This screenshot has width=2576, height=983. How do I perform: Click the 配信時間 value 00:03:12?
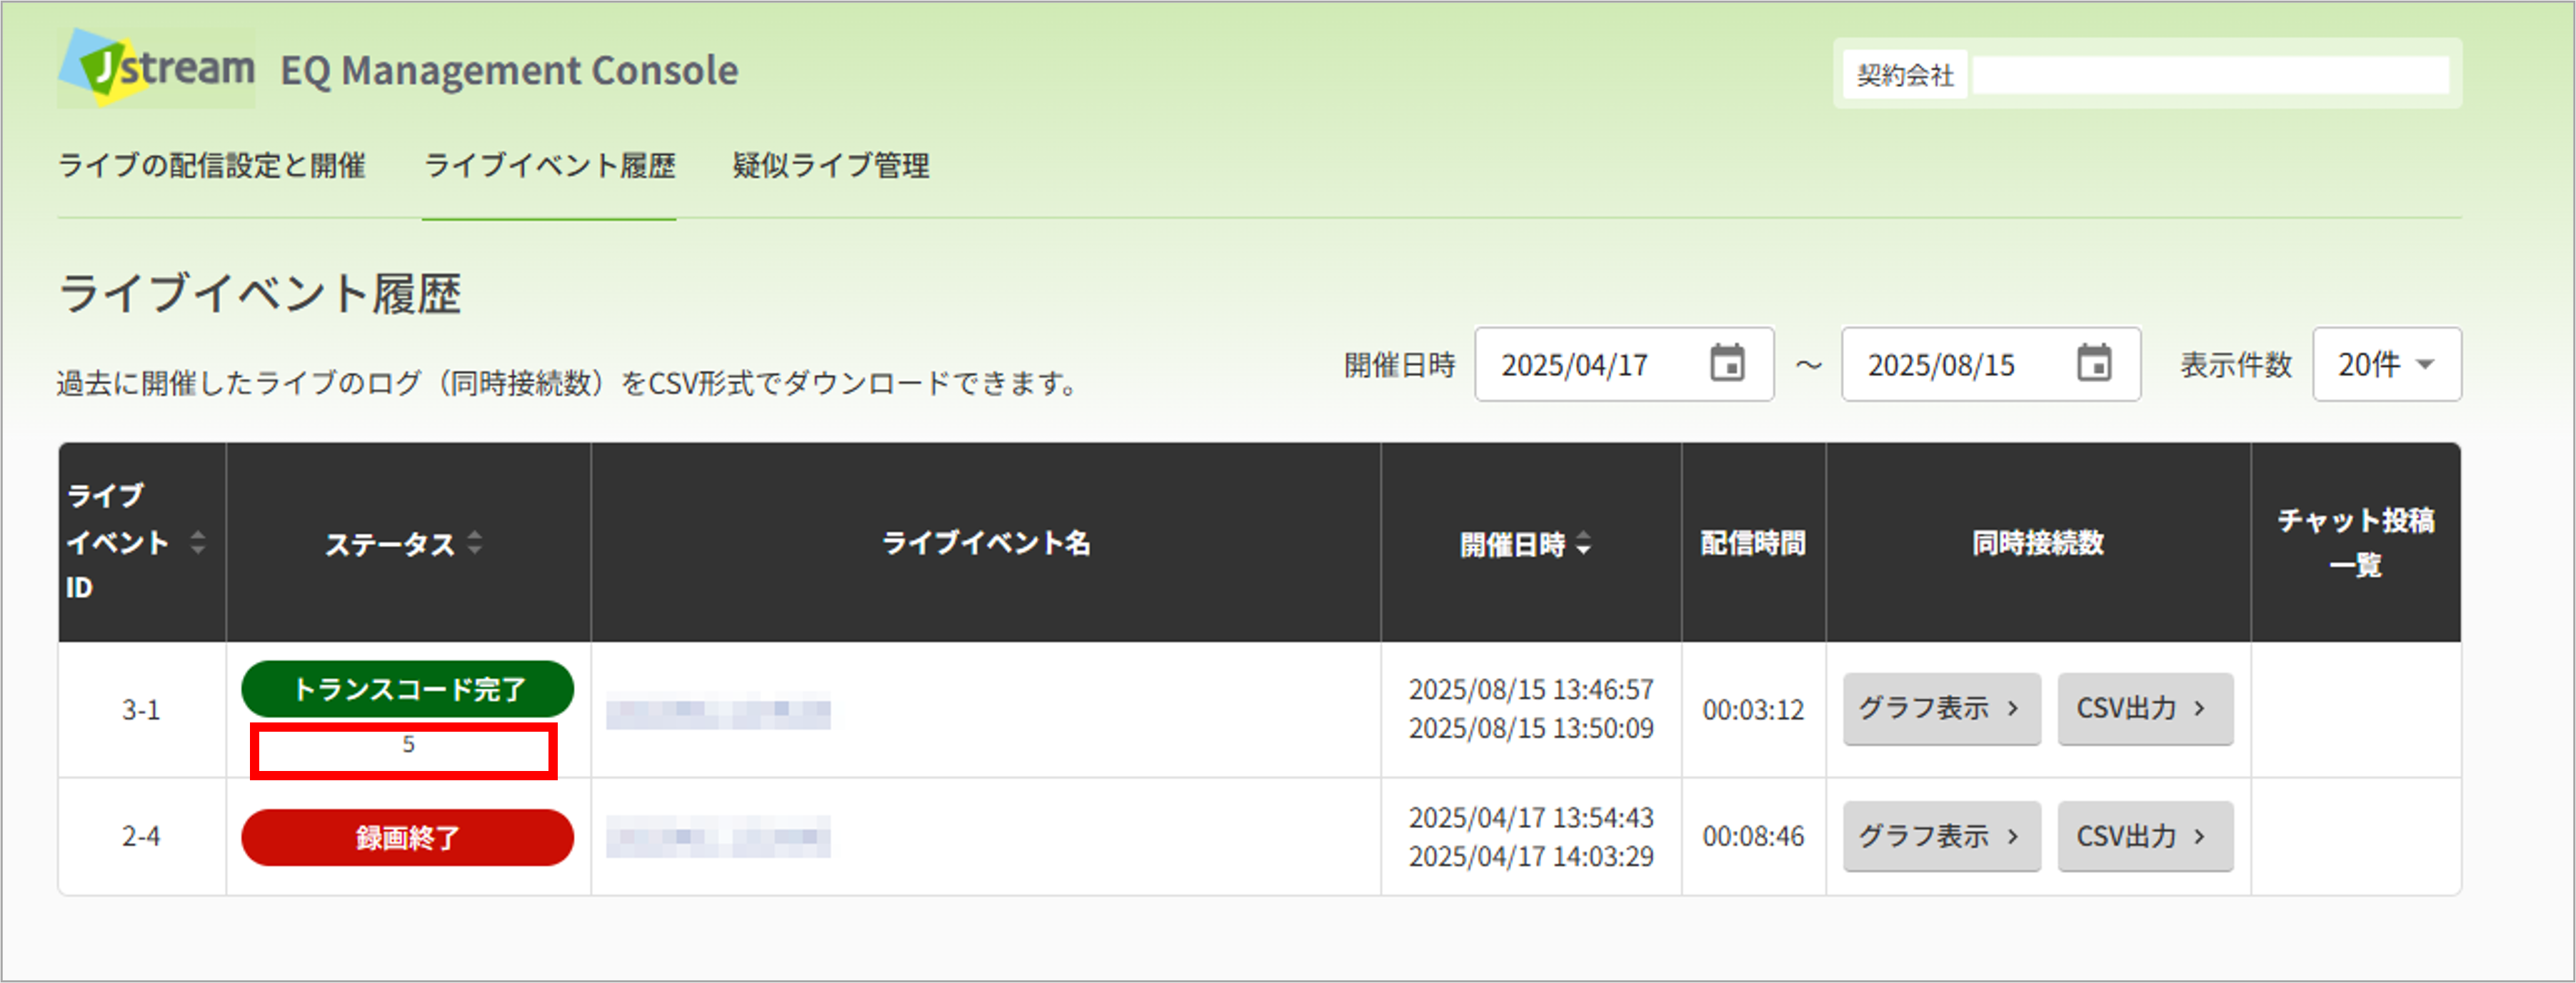pos(1753,710)
